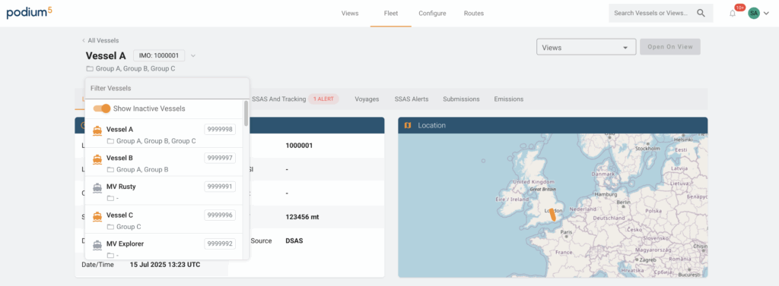Click folder icon under Vessel B entry
This screenshot has height=286, width=779.
click(x=111, y=169)
